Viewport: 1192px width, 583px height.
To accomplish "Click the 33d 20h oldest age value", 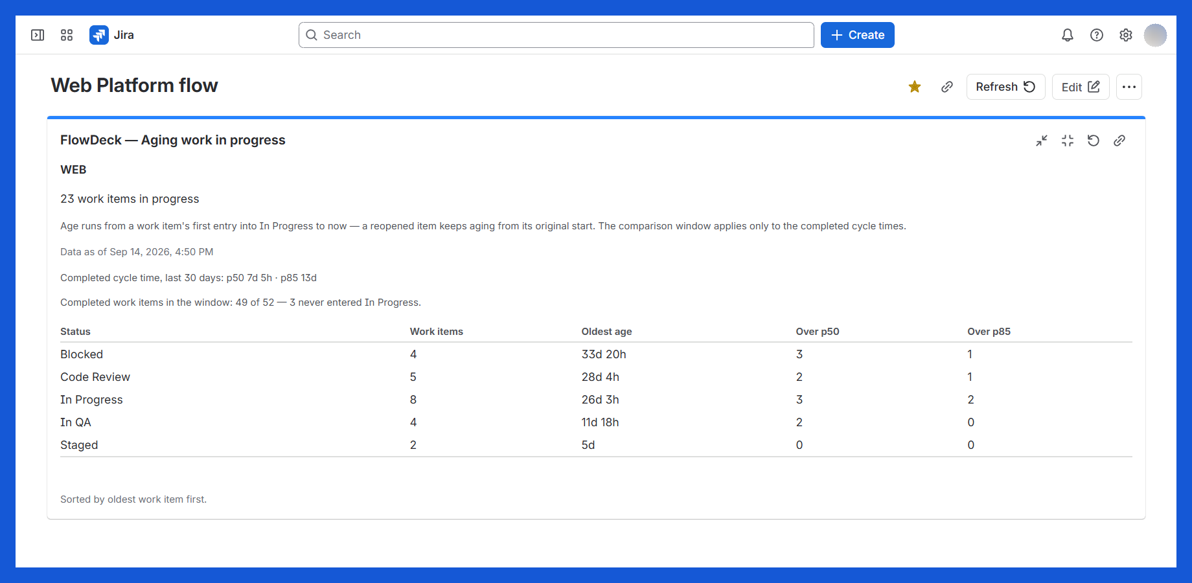I will (x=604, y=354).
